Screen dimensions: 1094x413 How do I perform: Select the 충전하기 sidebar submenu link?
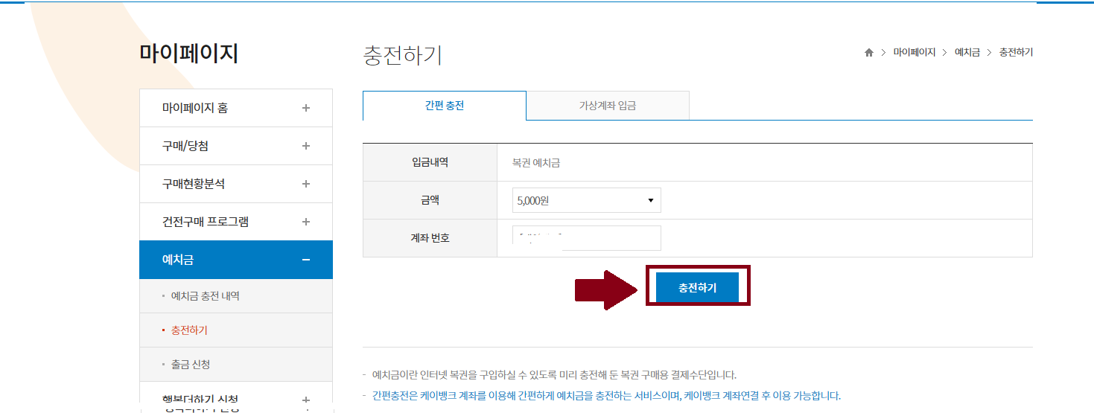[189, 330]
